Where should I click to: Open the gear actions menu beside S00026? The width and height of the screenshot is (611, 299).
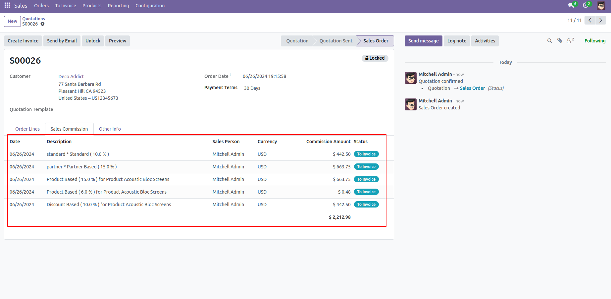coord(43,24)
